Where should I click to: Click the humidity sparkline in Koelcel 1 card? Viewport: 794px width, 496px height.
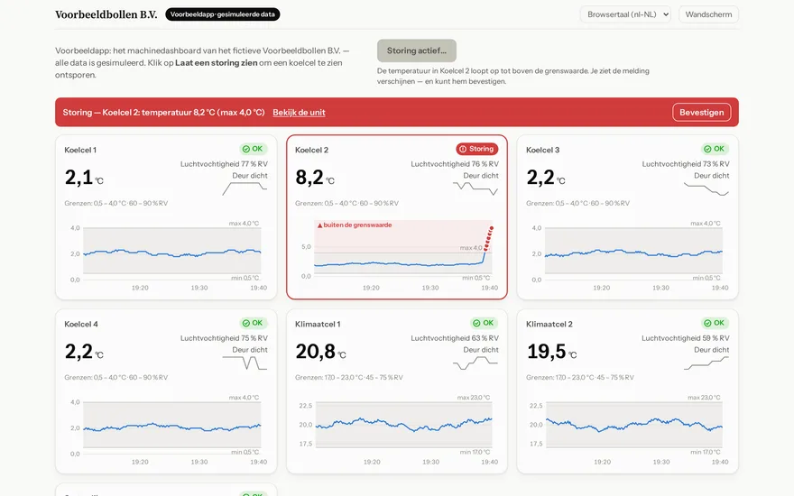(245, 188)
